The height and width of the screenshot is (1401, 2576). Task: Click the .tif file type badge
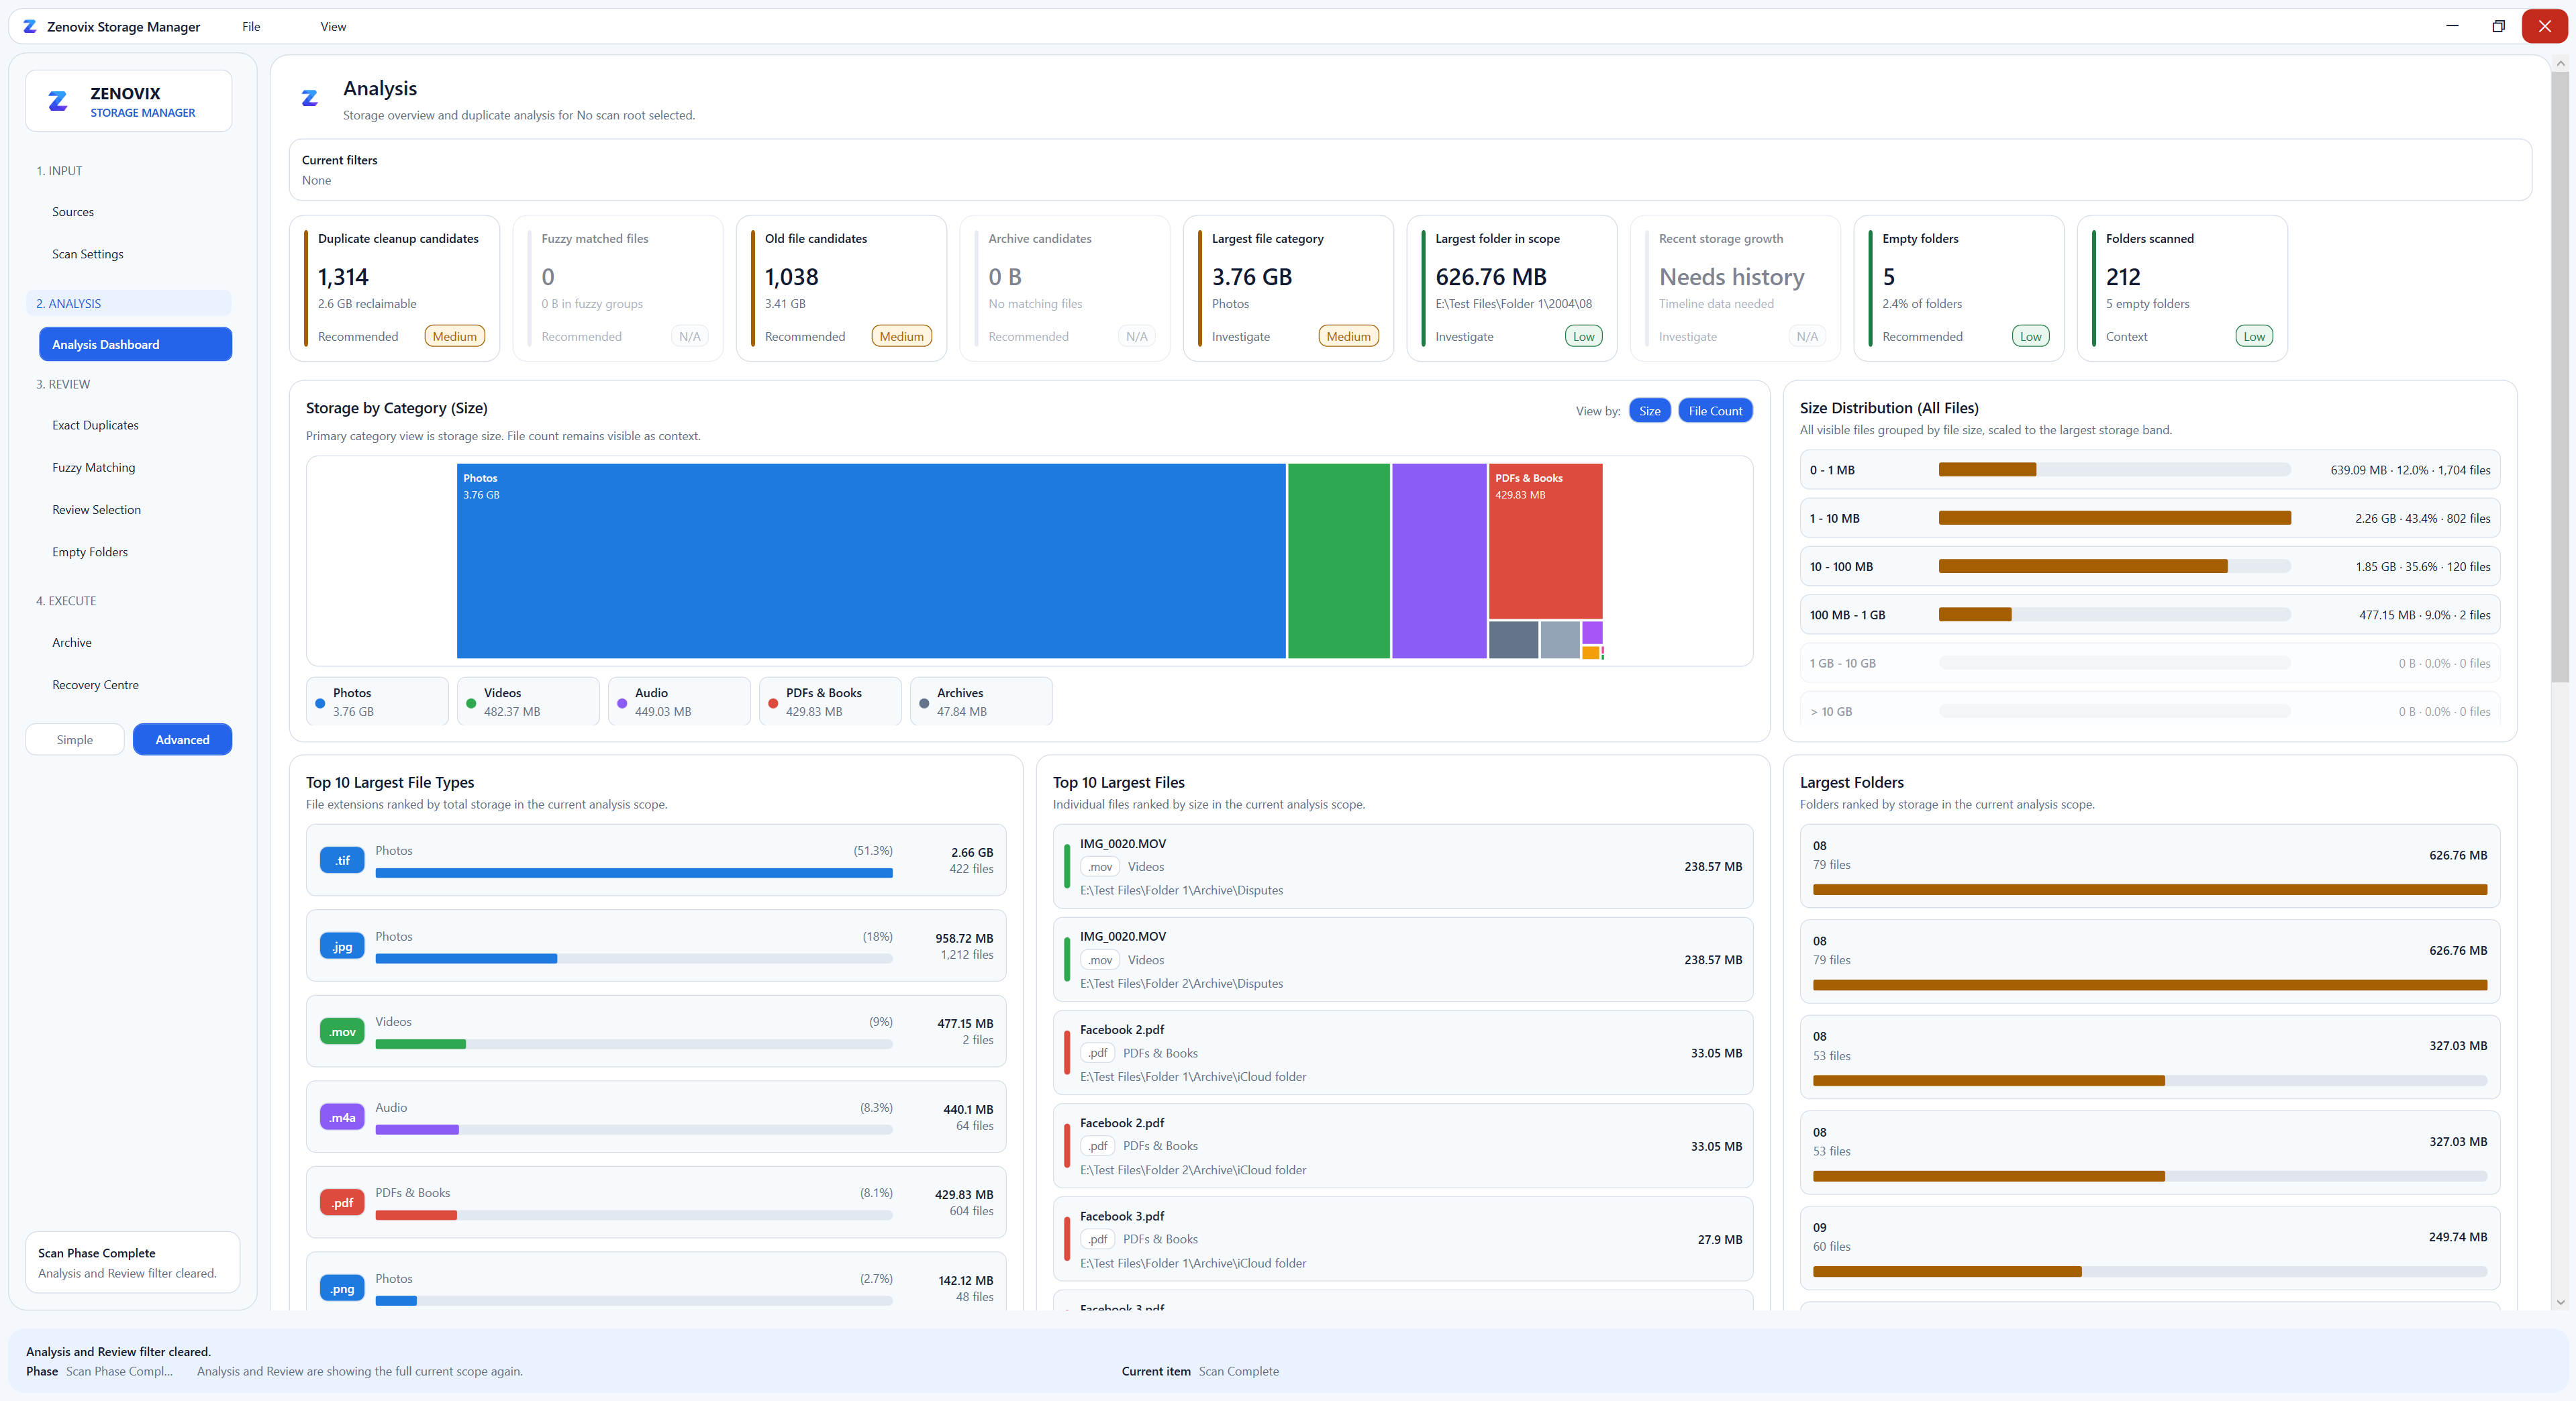(x=342, y=860)
